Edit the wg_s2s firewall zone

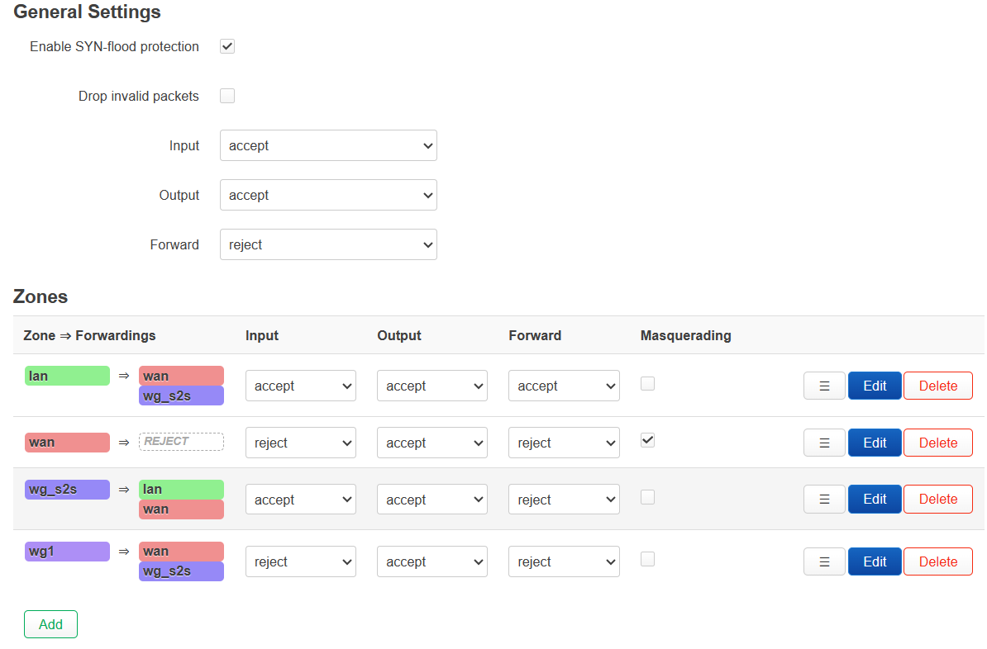875,499
